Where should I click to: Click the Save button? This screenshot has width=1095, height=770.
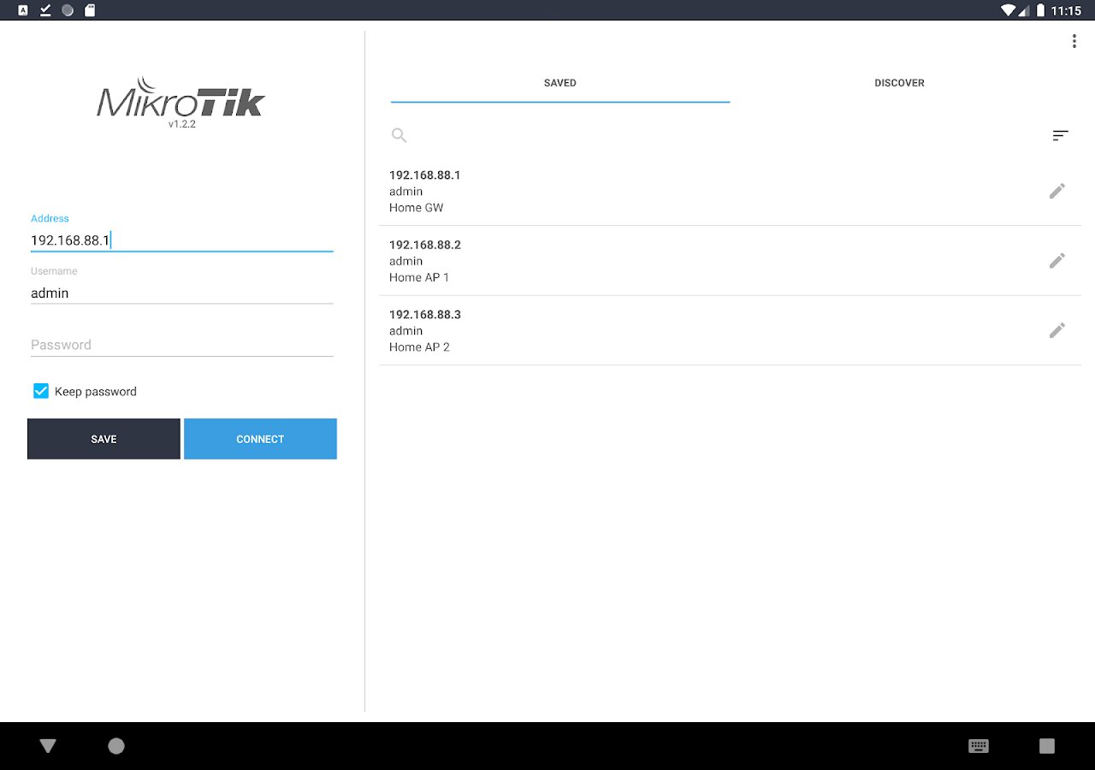pos(104,439)
